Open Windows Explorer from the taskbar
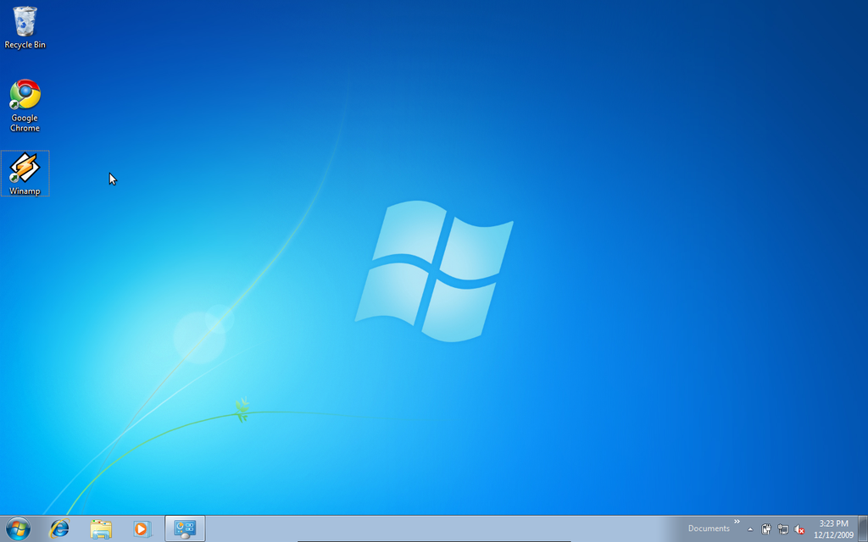The image size is (868, 542). [x=101, y=528]
